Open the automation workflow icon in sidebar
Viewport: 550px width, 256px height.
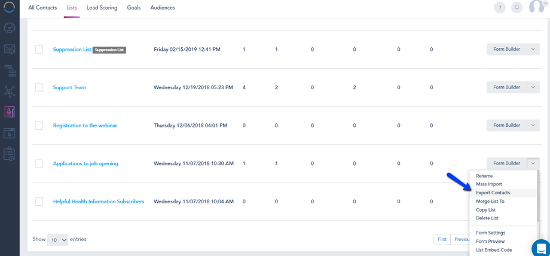[x=10, y=71]
